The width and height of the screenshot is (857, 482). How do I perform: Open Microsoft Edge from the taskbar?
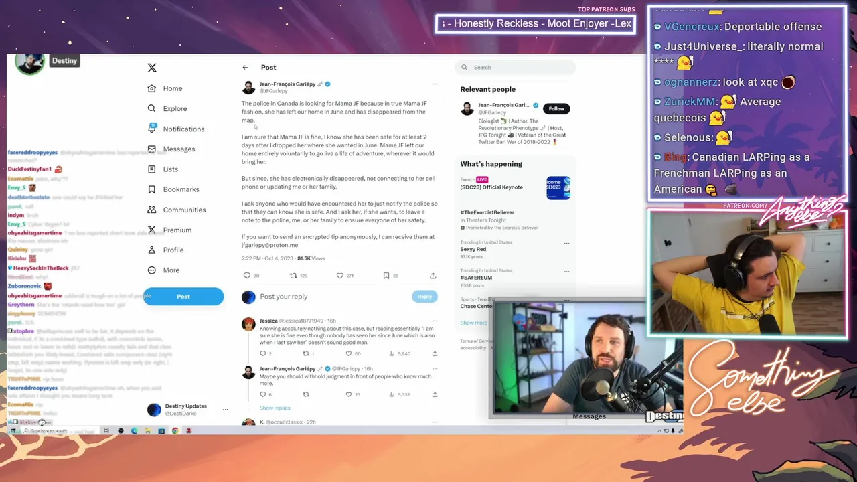135,431
